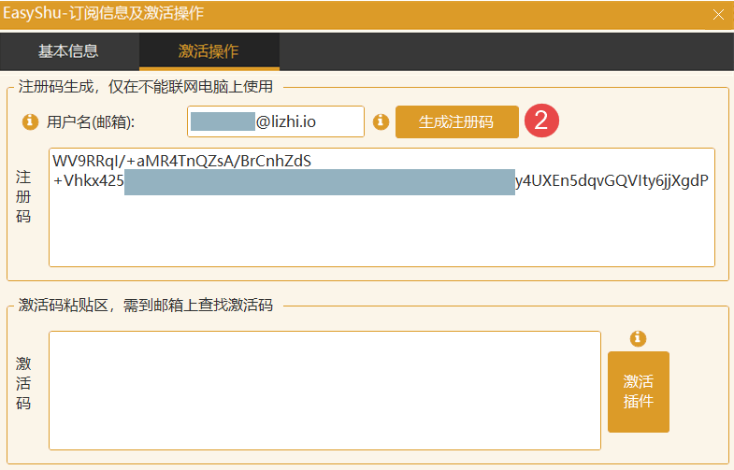Click info icon left of 生成注册码 button
Image resolution: width=734 pixels, height=470 pixels.
381,121
